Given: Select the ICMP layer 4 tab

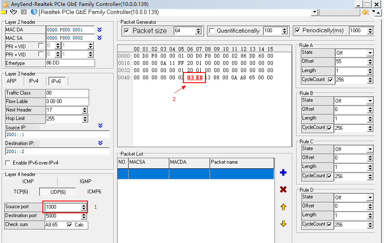Looking at the screenshot, I should pos(28,182).
